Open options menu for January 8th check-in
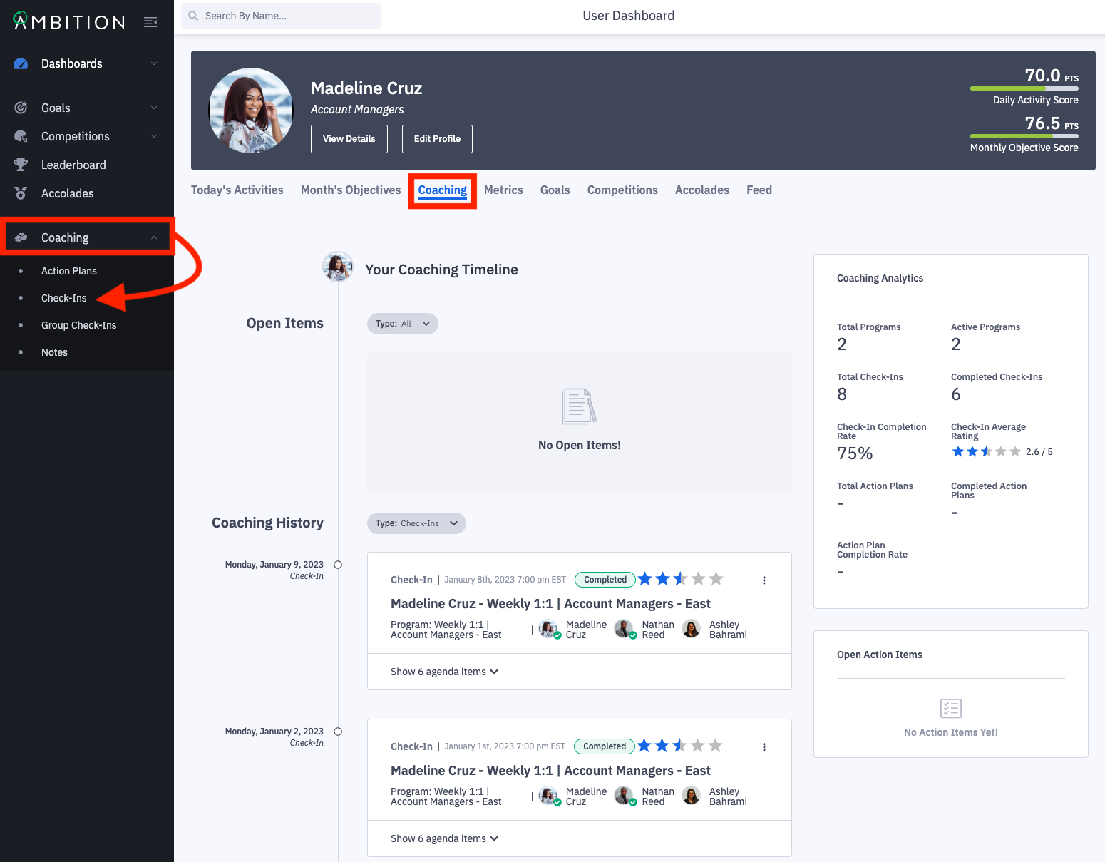The image size is (1105, 862). [x=764, y=580]
